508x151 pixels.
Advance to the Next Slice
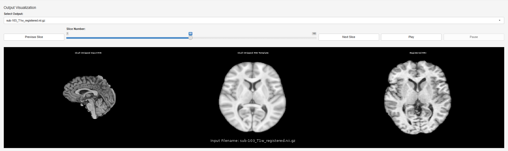pos(349,37)
